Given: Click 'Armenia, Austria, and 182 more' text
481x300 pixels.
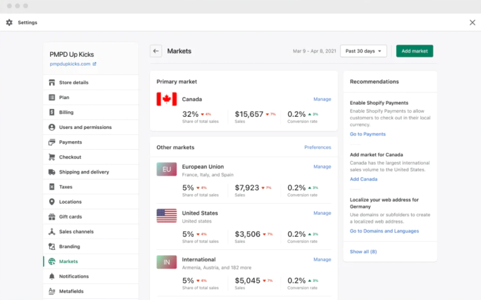Looking at the screenshot, I should click(x=217, y=268).
